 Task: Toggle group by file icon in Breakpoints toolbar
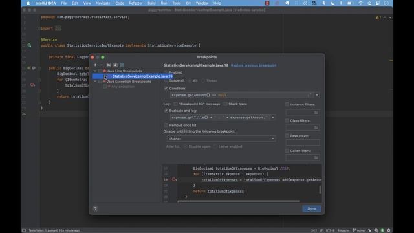tap(115, 65)
